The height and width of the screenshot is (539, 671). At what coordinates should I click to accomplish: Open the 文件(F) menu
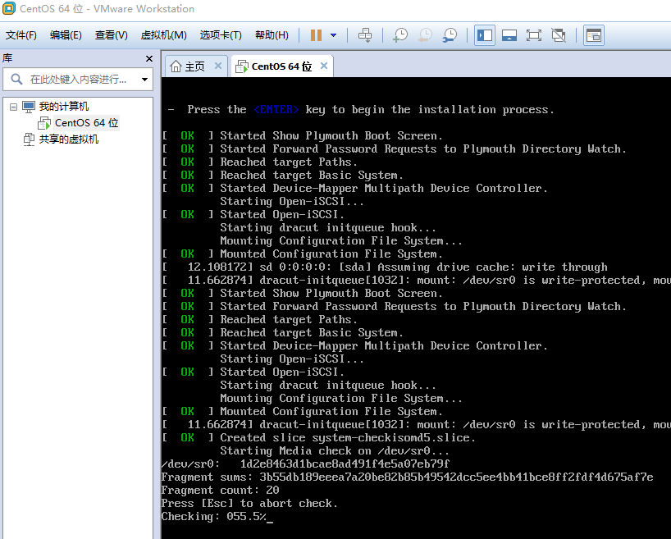21,35
